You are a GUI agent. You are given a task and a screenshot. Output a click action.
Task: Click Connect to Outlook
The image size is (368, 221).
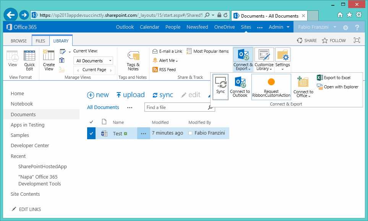pos(240,86)
